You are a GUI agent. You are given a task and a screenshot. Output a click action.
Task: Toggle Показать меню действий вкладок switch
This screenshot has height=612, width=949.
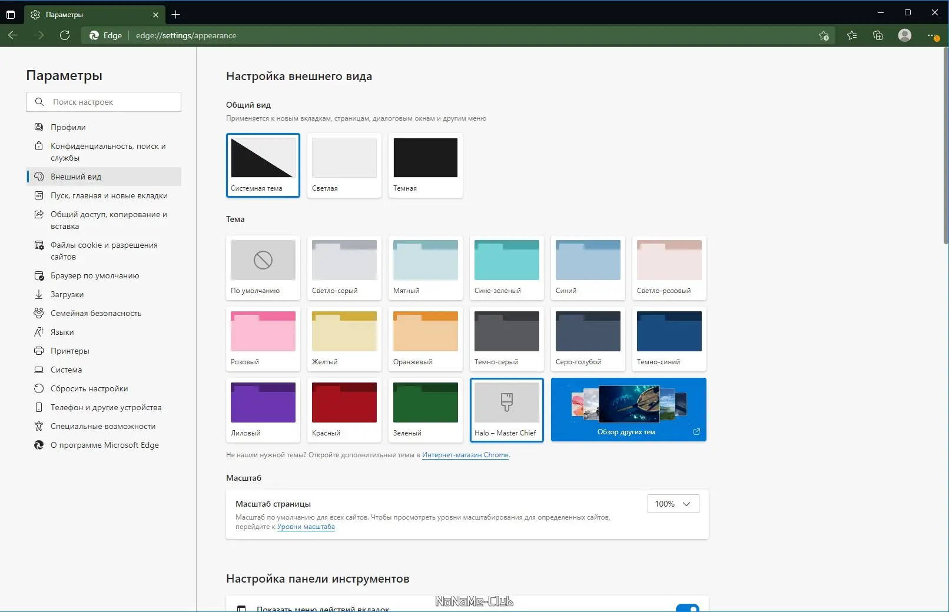point(687,608)
